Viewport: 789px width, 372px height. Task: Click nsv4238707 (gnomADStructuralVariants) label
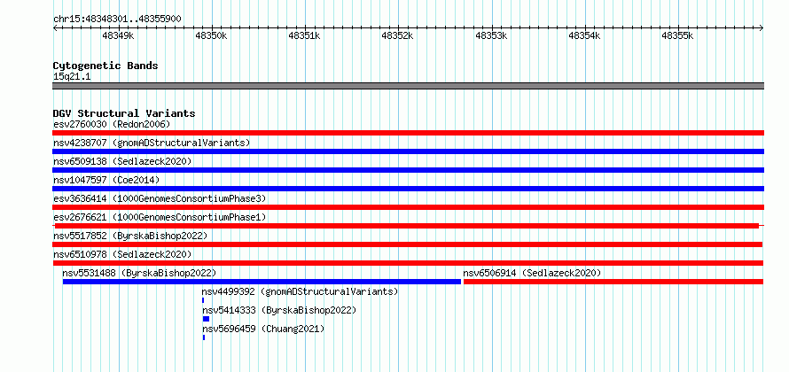point(152,143)
